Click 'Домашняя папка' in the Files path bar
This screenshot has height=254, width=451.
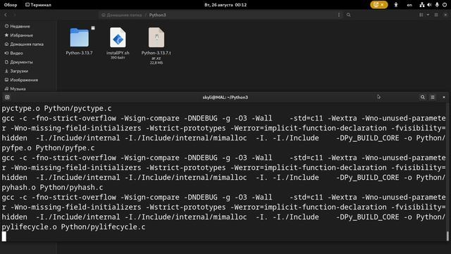click(x=122, y=15)
